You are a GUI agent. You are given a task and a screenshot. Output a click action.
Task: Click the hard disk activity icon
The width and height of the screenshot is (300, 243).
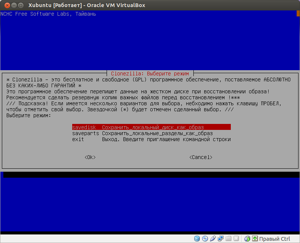coord(197,239)
